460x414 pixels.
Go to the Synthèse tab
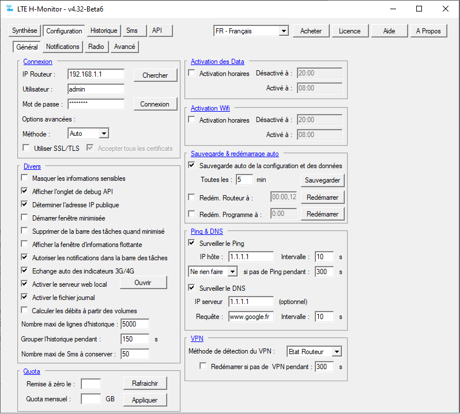tap(25, 31)
